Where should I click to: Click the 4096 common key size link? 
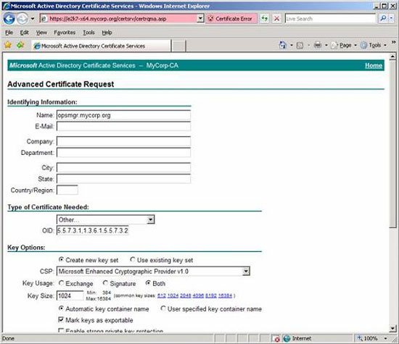click(x=198, y=295)
